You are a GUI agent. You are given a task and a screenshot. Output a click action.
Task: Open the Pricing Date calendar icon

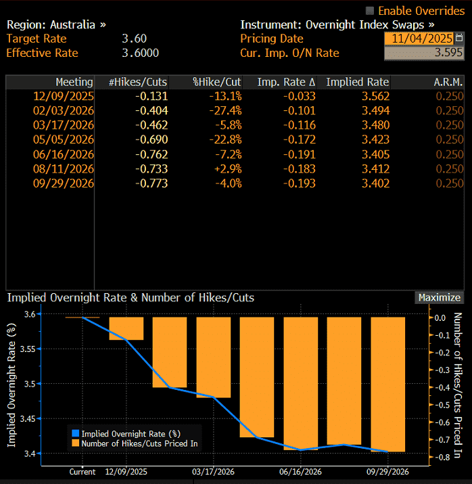coord(460,39)
